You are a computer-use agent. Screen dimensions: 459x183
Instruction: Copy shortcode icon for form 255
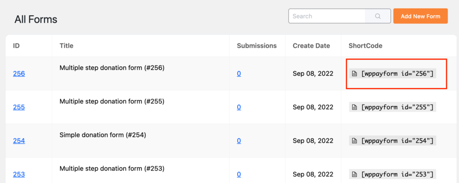[354, 107]
